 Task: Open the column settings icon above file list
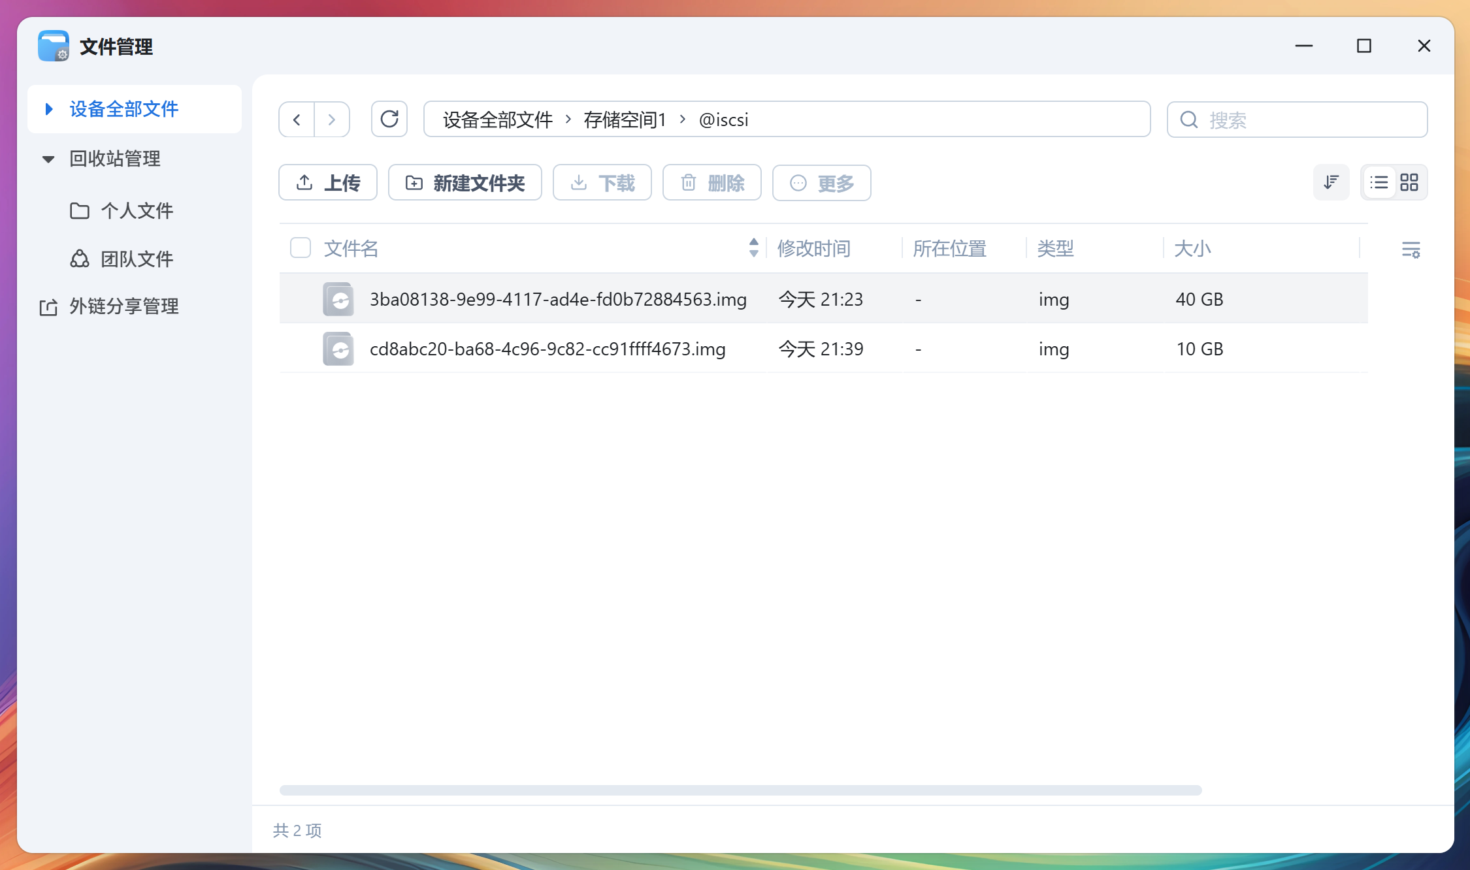pyautogui.click(x=1411, y=249)
